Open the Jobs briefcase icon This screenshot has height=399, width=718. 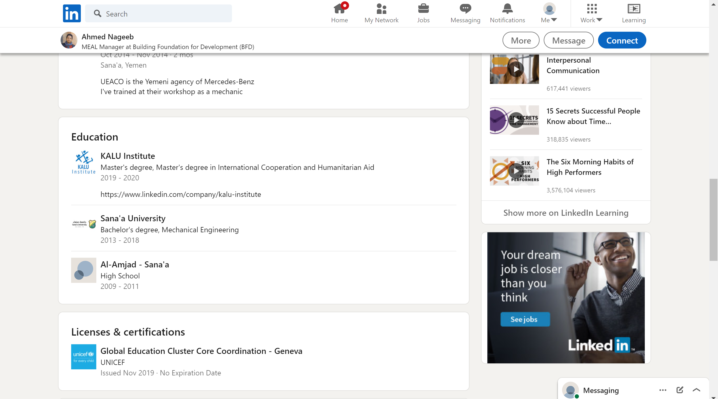pos(423,9)
